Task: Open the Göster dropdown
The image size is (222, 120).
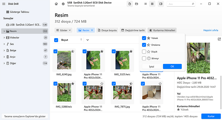Action: (x=64, y=30)
